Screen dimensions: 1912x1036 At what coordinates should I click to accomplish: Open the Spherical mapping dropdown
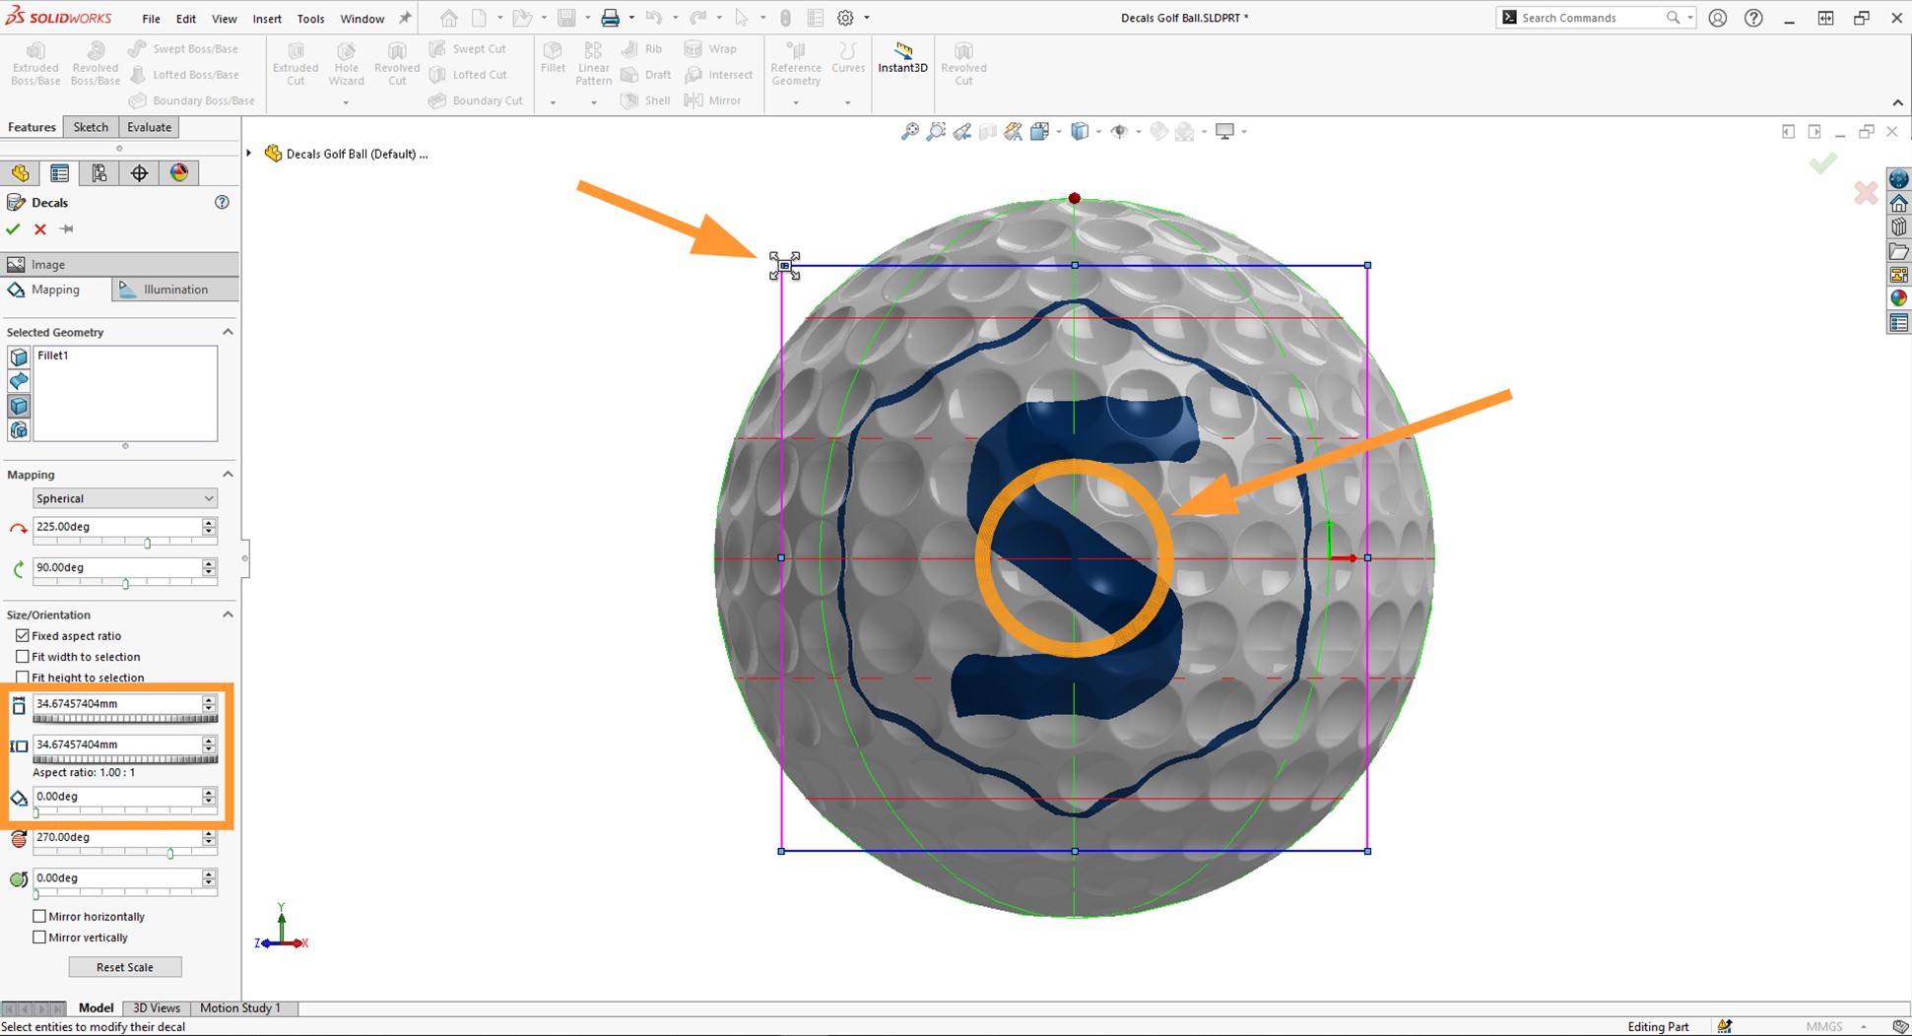tap(124, 498)
